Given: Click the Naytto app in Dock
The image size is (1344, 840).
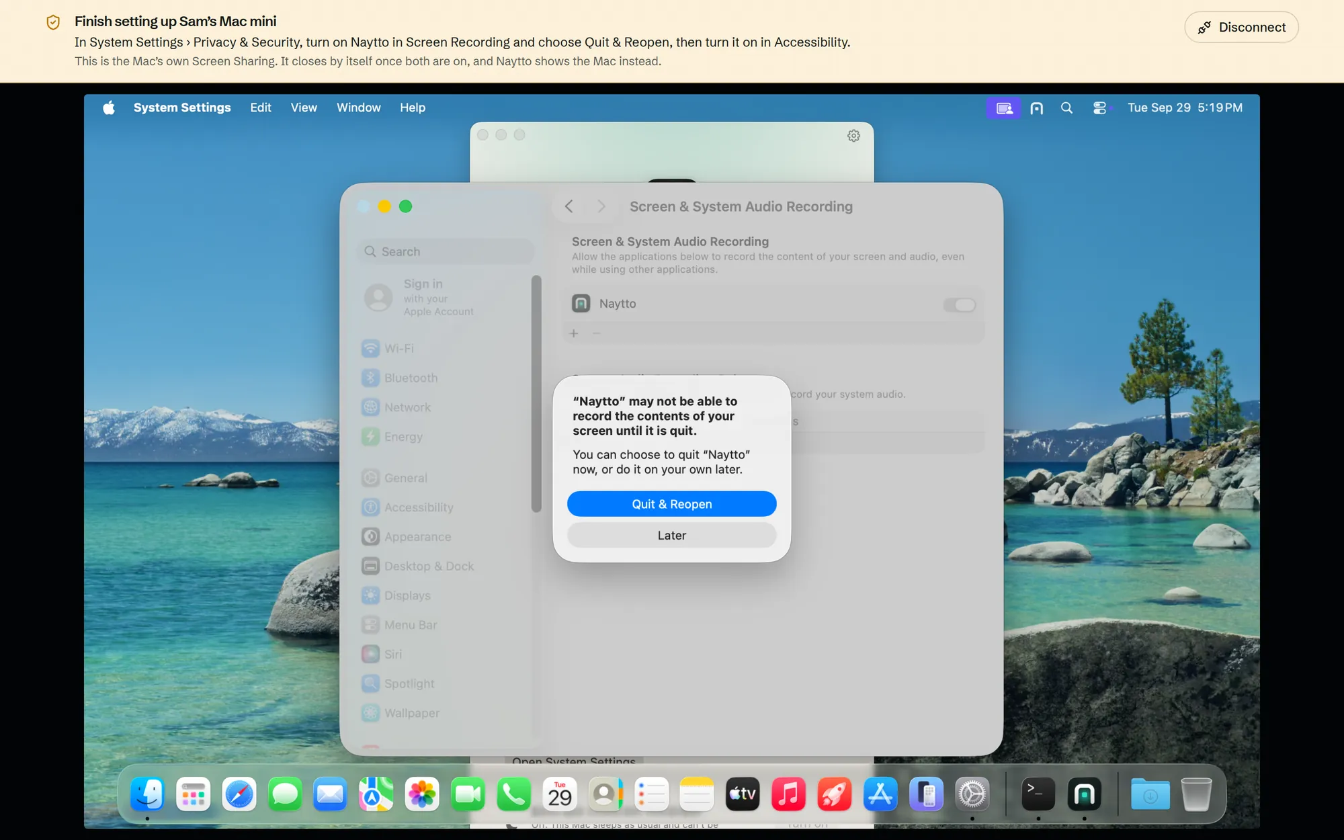Looking at the screenshot, I should pos(1084,795).
